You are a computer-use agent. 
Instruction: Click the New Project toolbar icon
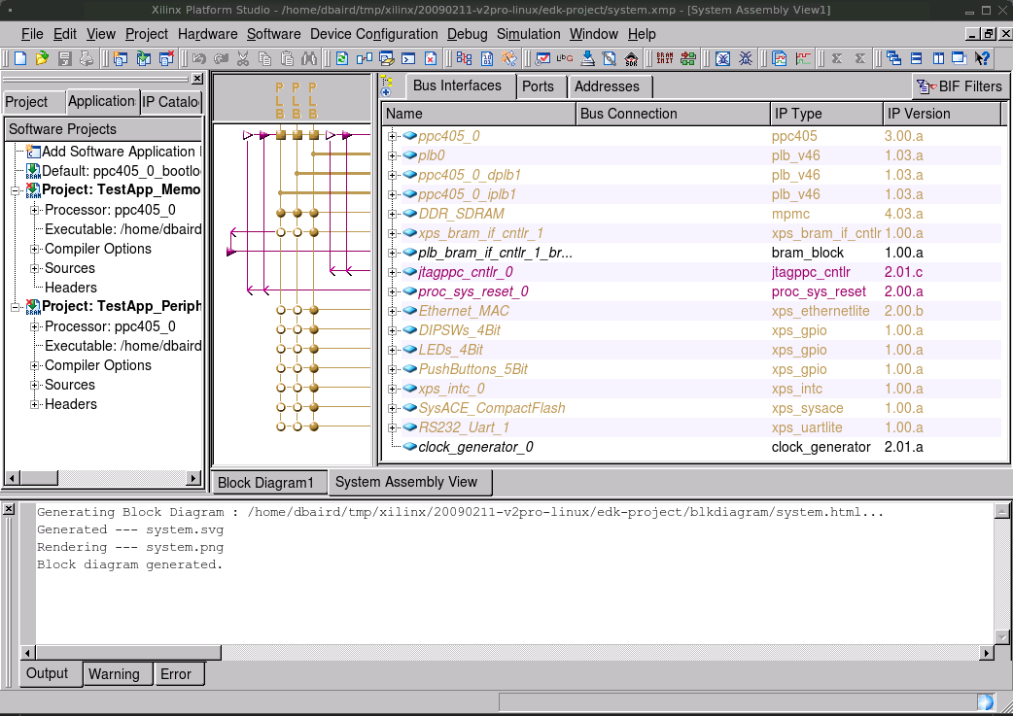point(20,58)
